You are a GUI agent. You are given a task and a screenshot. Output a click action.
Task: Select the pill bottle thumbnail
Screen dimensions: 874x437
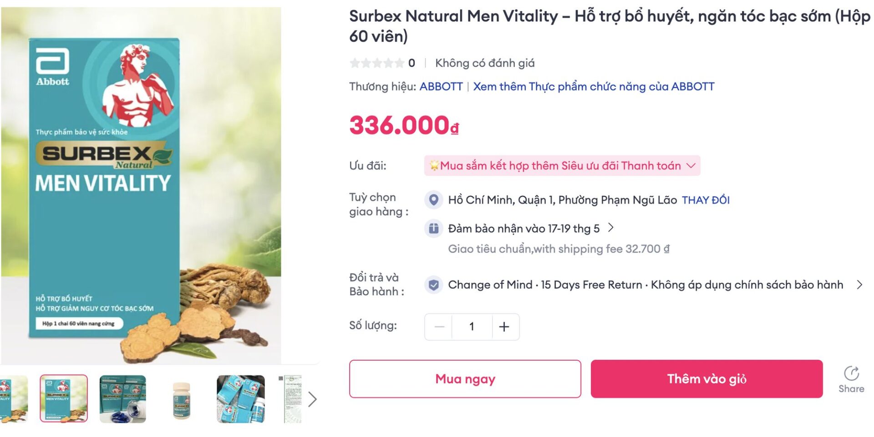[181, 400]
